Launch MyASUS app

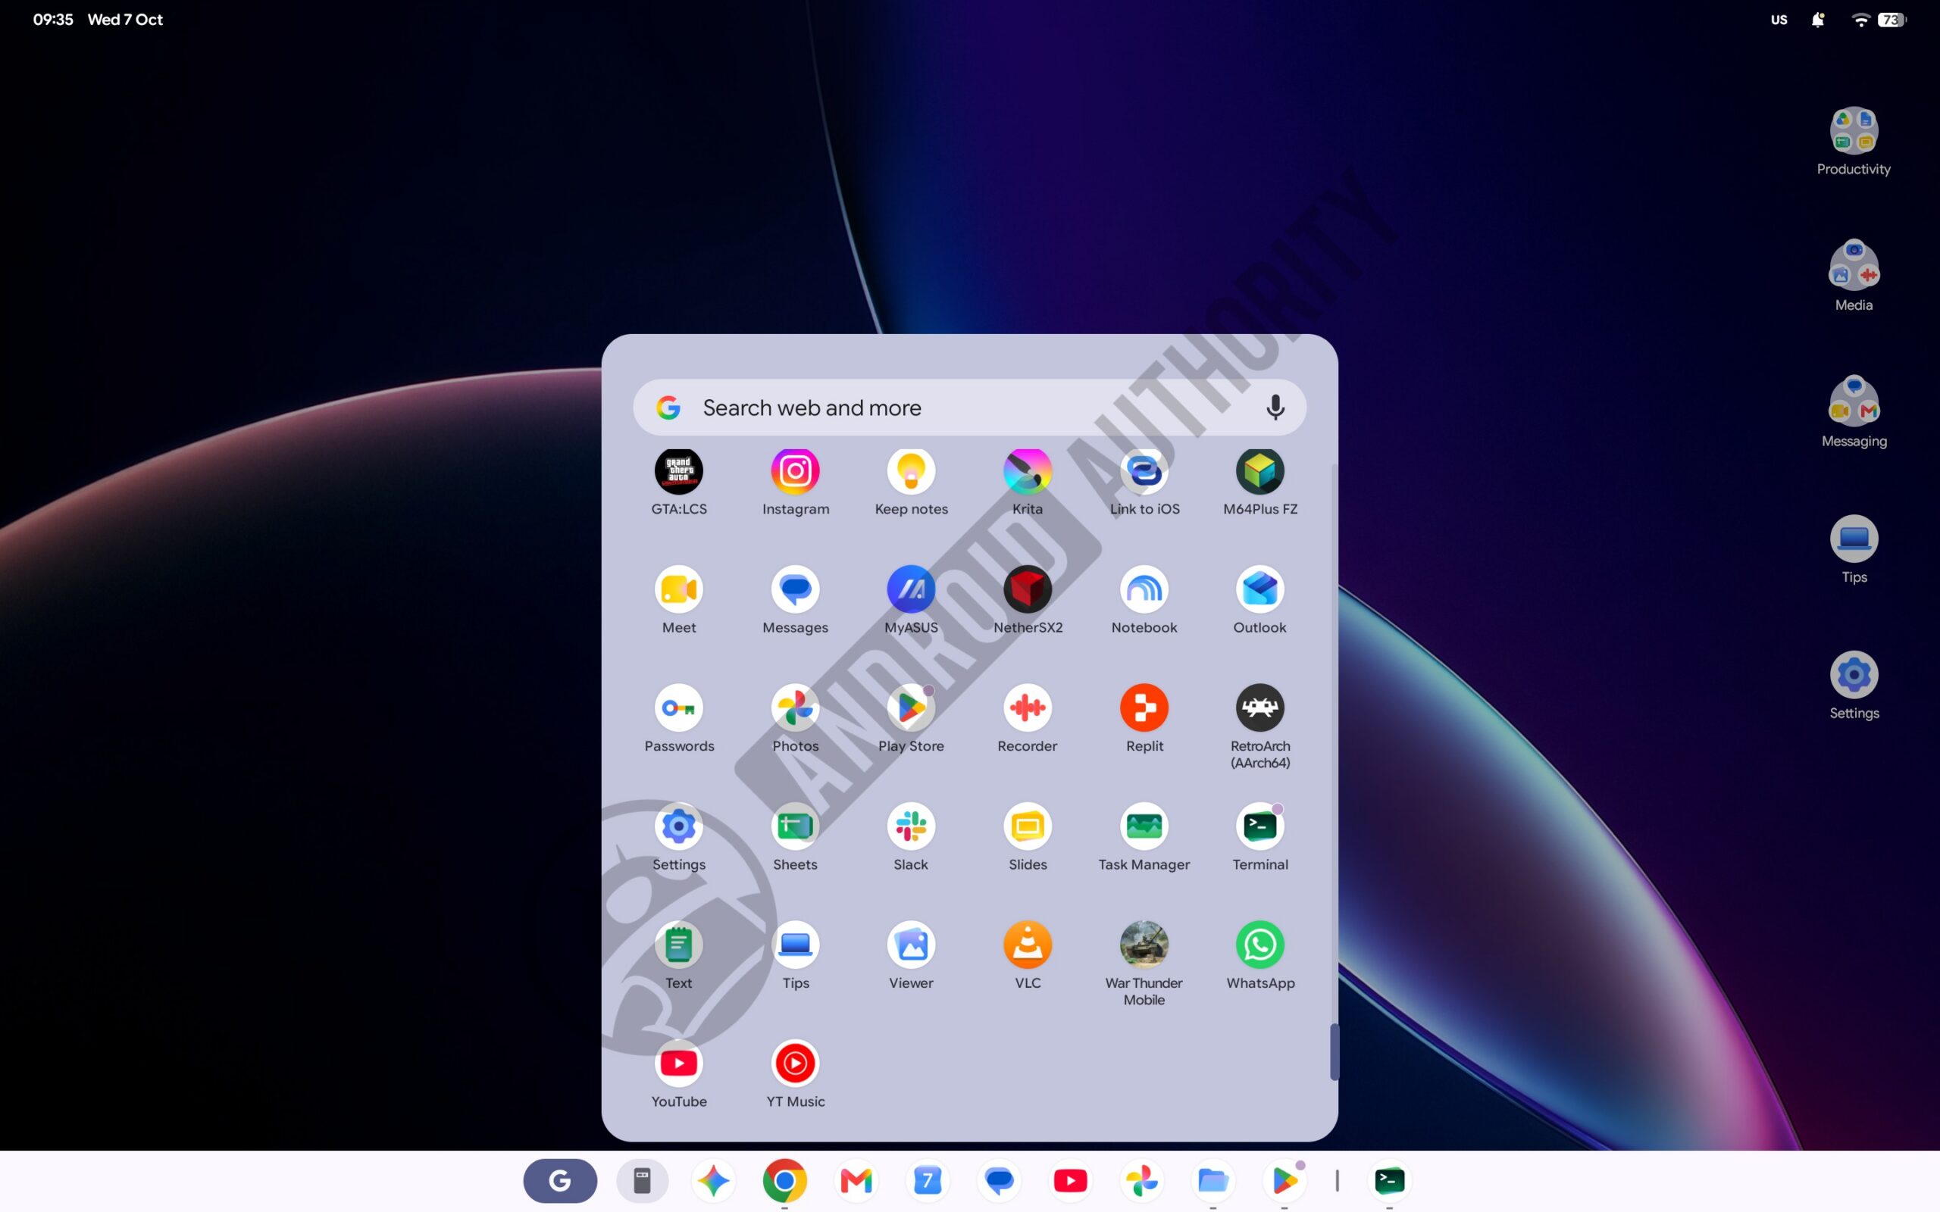(911, 590)
